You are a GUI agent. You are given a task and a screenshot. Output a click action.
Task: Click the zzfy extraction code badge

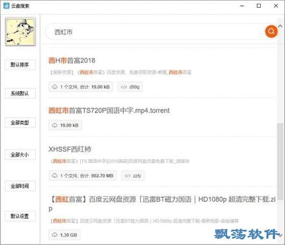pos(133,176)
